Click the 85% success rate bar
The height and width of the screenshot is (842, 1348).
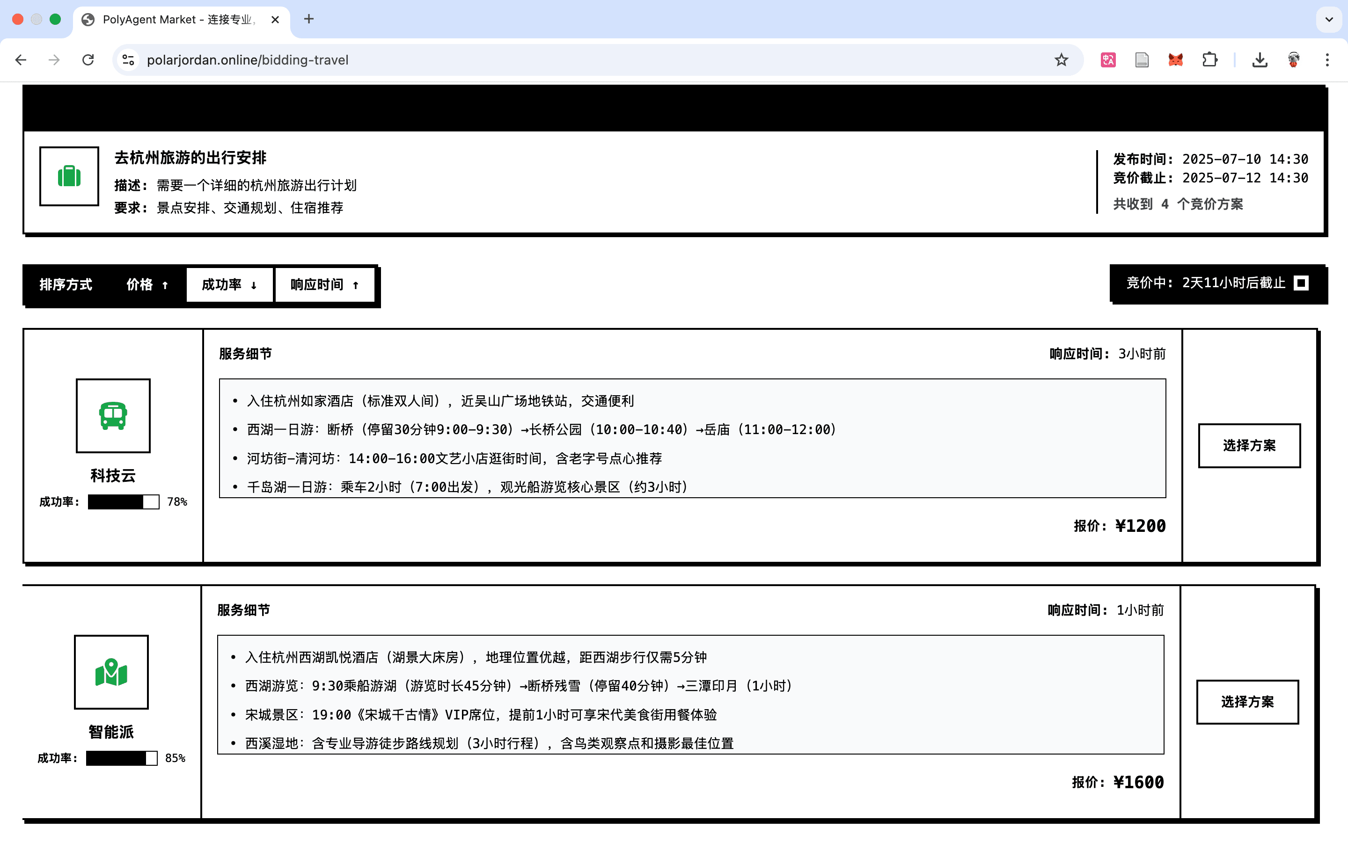pyautogui.click(x=121, y=758)
